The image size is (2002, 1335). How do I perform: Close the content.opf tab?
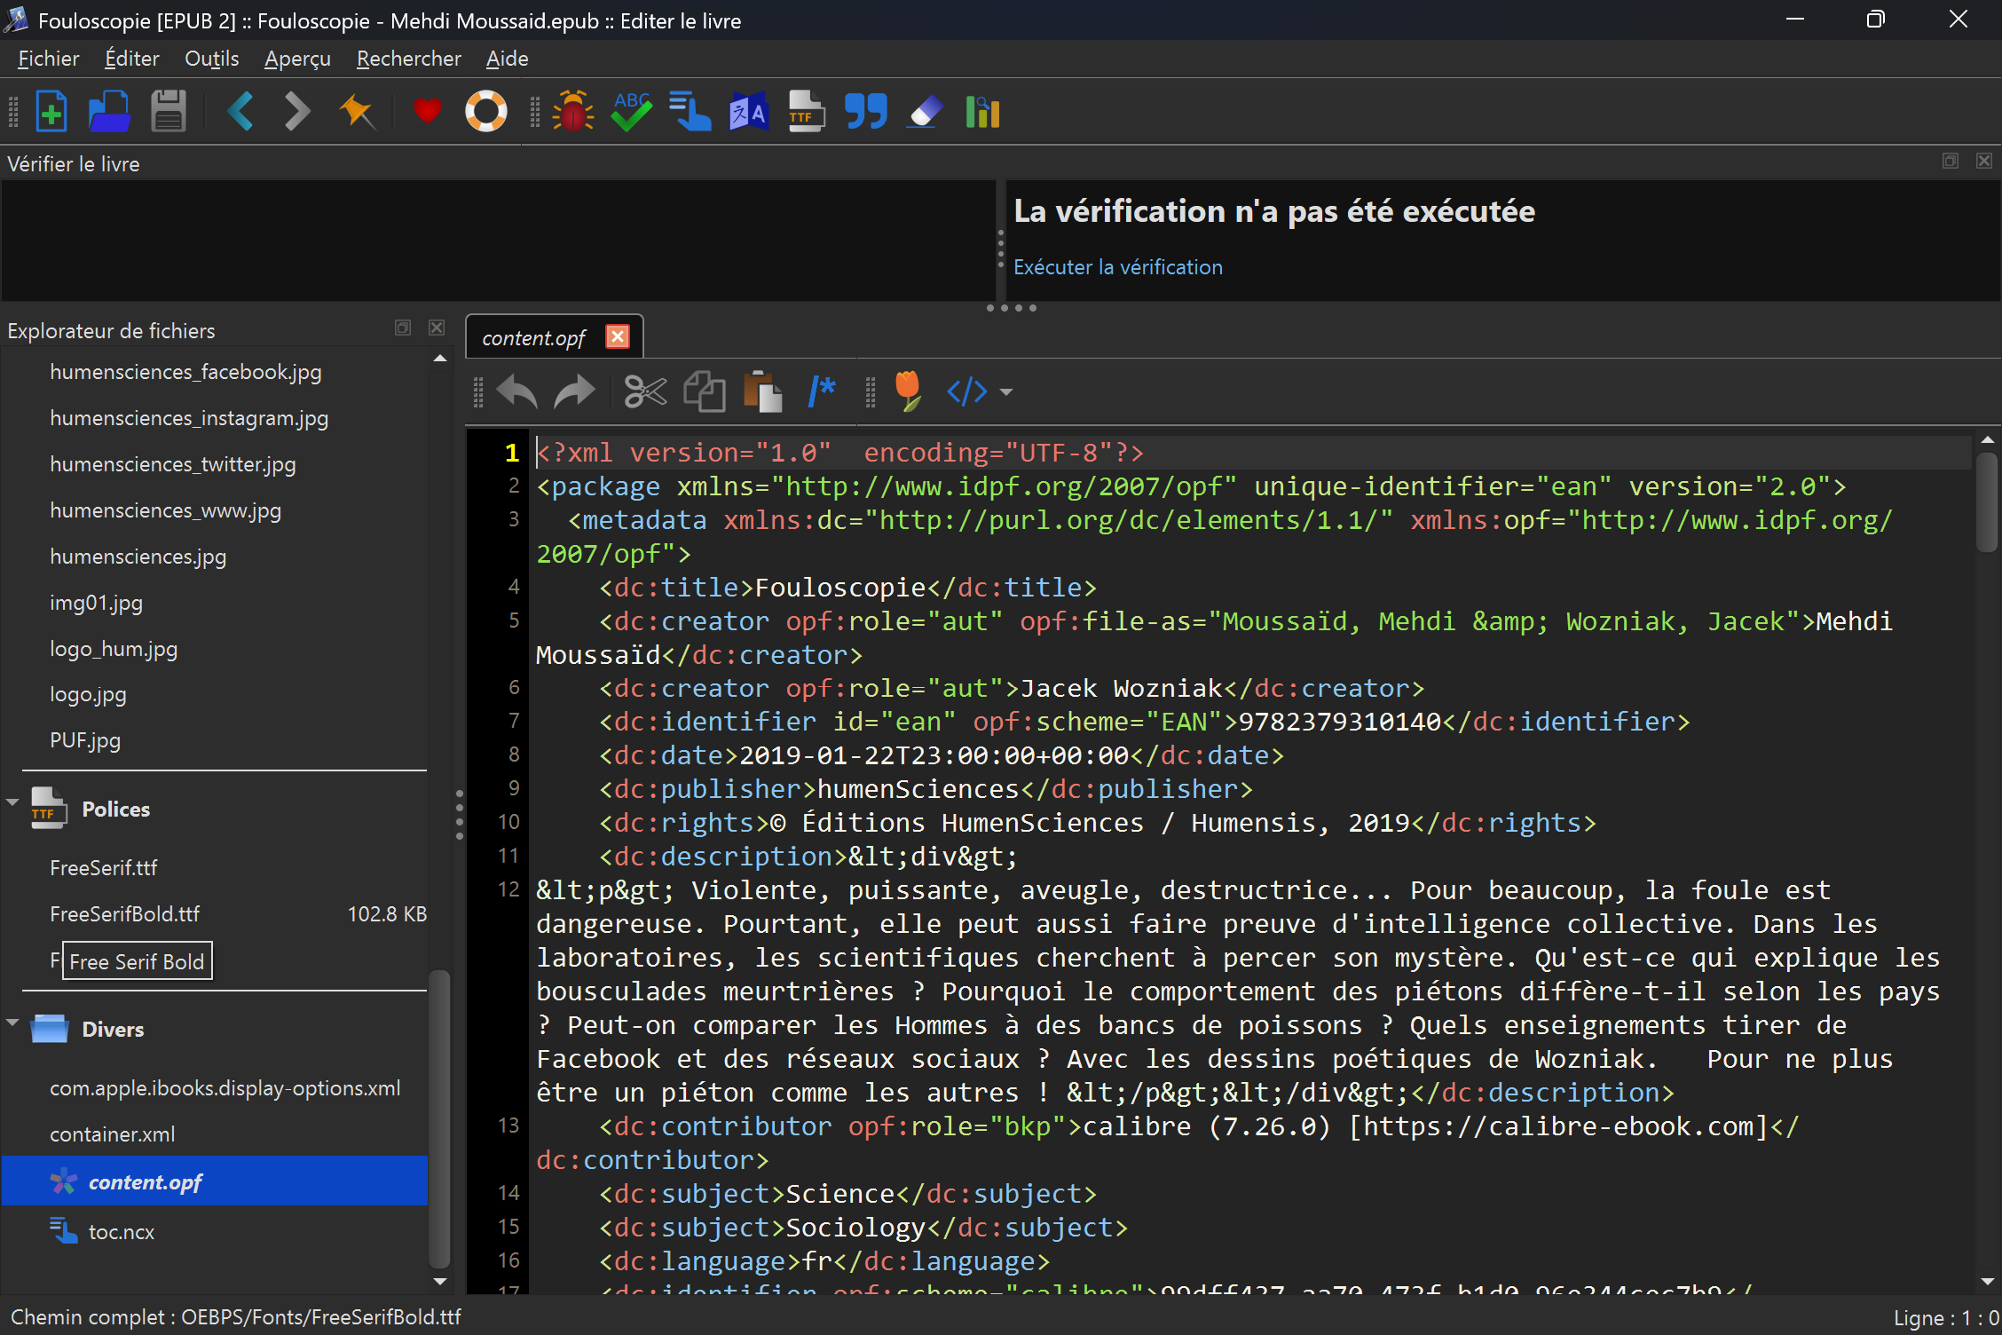(x=618, y=337)
